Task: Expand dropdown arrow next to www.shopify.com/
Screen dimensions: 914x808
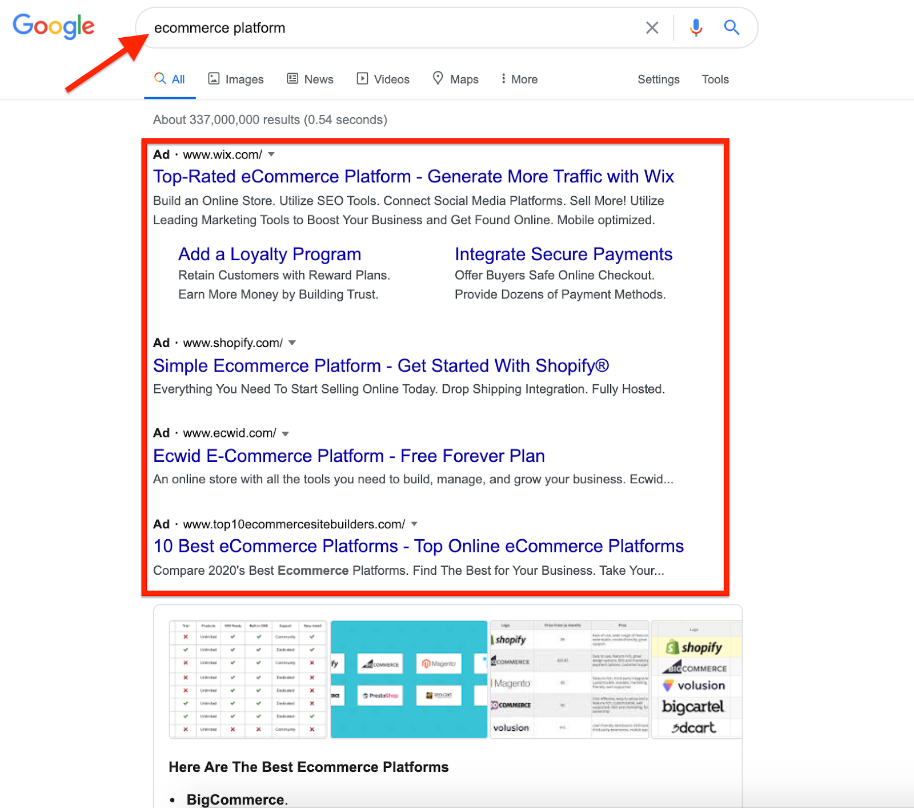Action: point(292,343)
